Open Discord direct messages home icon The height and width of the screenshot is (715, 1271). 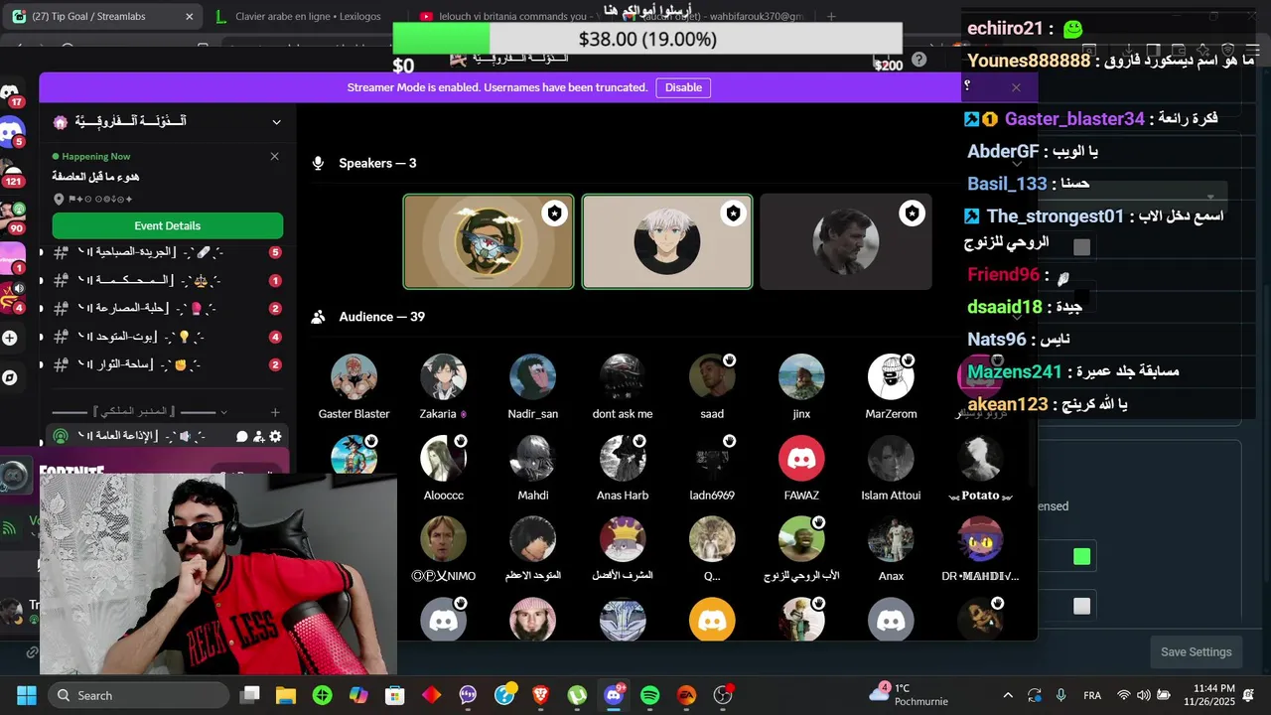coord(11,132)
